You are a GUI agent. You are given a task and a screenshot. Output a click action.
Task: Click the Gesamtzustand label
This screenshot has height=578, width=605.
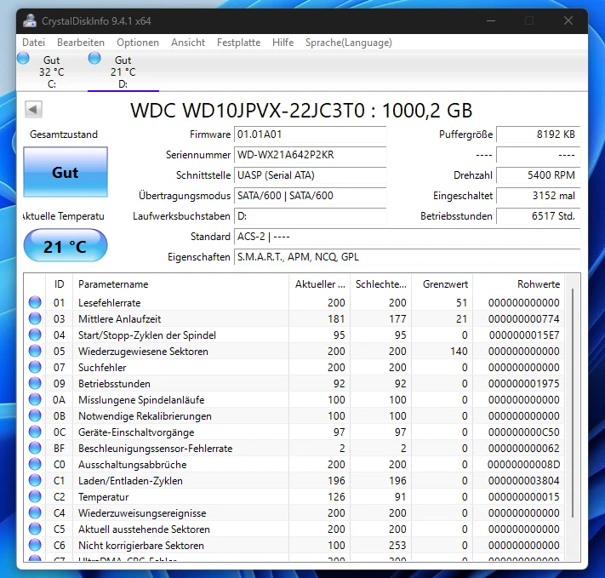click(x=64, y=134)
